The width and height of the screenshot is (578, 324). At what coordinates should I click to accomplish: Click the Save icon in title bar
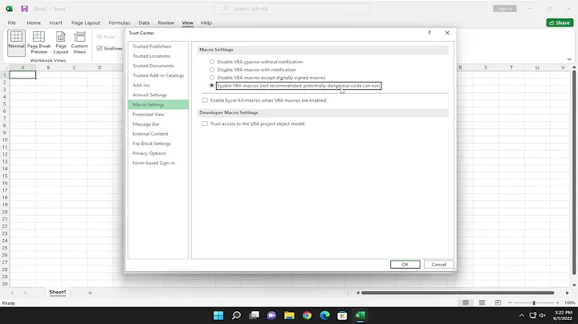(24, 9)
